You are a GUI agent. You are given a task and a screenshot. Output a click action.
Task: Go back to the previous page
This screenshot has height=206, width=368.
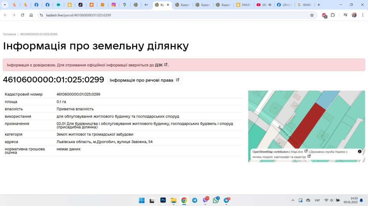point(6,15)
